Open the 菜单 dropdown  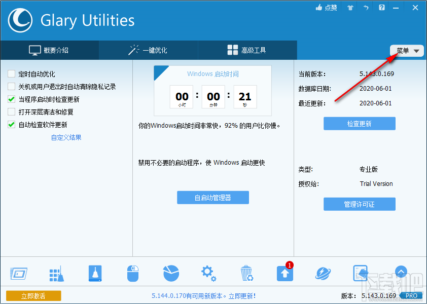pyautogui.click(x=406, y=50)
